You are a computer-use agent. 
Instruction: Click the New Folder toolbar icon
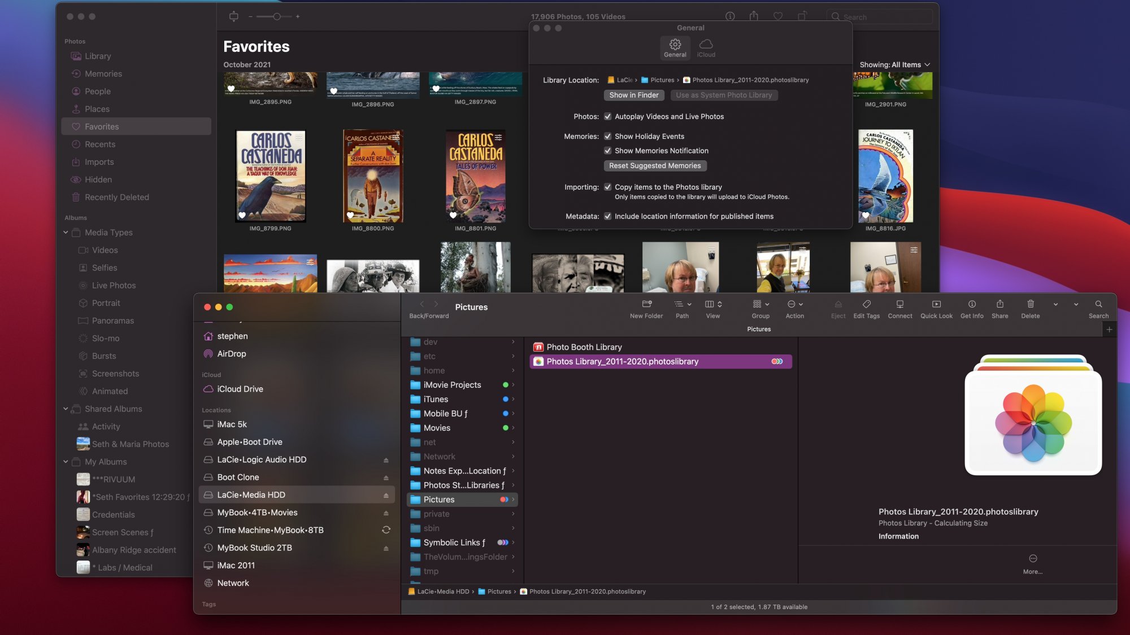[x=646, y=304]
